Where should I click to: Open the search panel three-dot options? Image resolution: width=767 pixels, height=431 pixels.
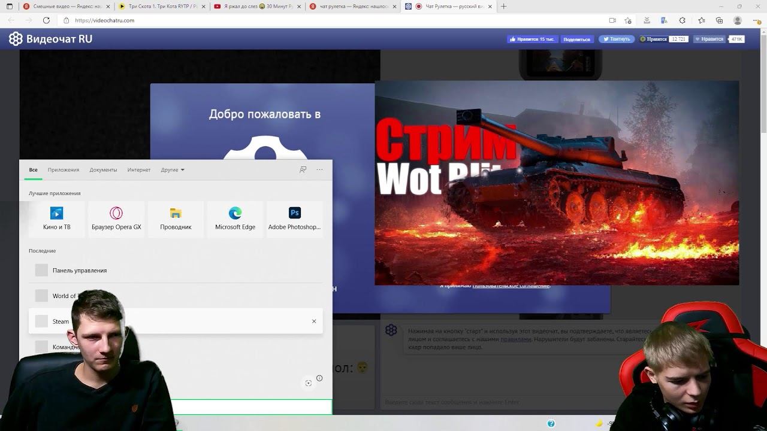[x=319, y=169]
